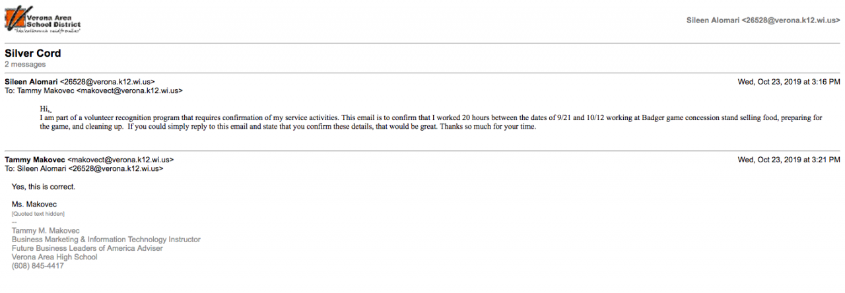Click "To: Sileen Alomari" recipient line in reply

pos(84,168)
